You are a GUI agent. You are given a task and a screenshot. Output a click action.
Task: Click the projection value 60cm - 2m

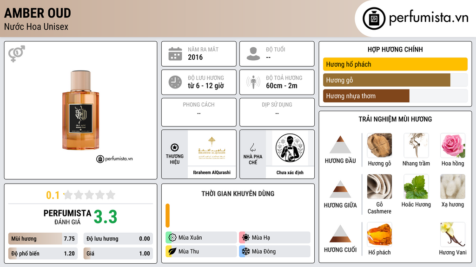pyautogui.click(x=282, y=86)
